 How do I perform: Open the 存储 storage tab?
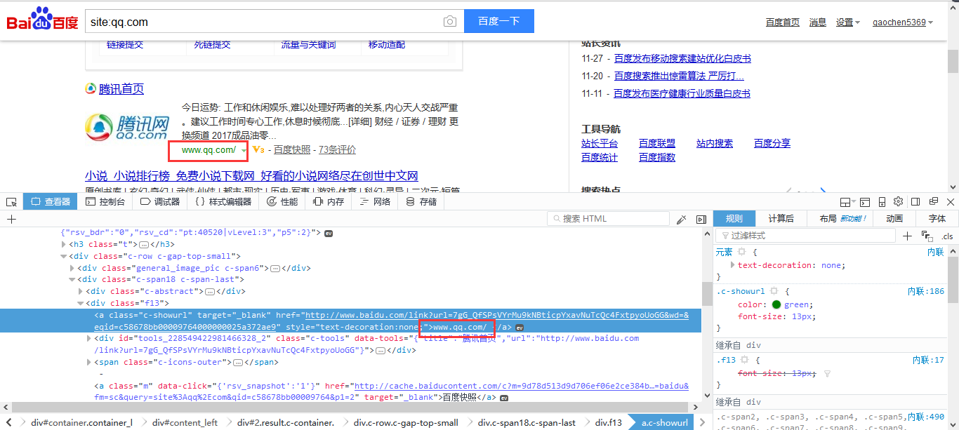[x=421, y=202]
